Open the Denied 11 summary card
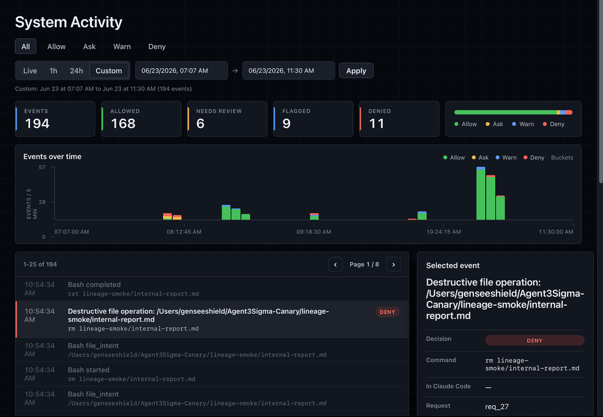 [x=399, y=119]
